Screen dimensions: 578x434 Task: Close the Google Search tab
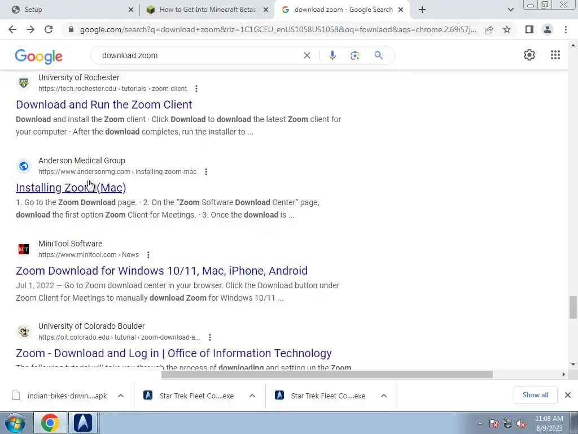click(x=401, y=10)
